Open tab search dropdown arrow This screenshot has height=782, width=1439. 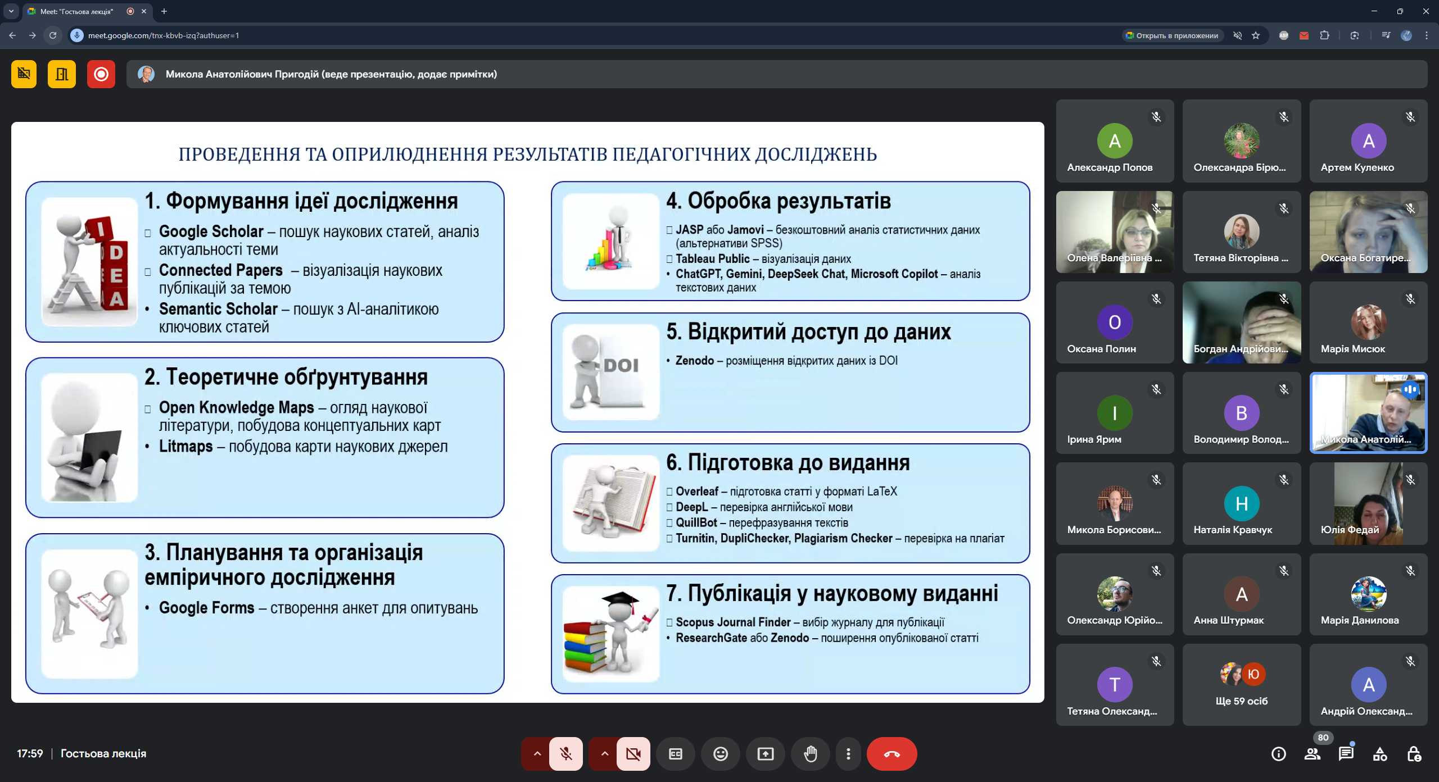point(11,11)
